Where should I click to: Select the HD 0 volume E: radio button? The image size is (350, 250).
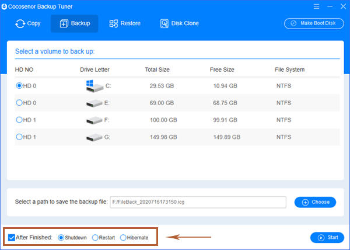coord(19,103)
